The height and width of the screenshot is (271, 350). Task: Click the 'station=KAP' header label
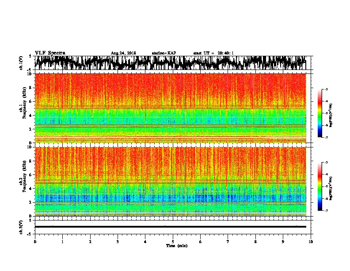click(164, 53)
